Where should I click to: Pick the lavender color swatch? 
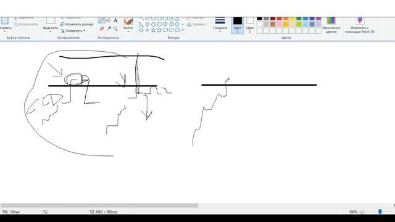[318, 24]
